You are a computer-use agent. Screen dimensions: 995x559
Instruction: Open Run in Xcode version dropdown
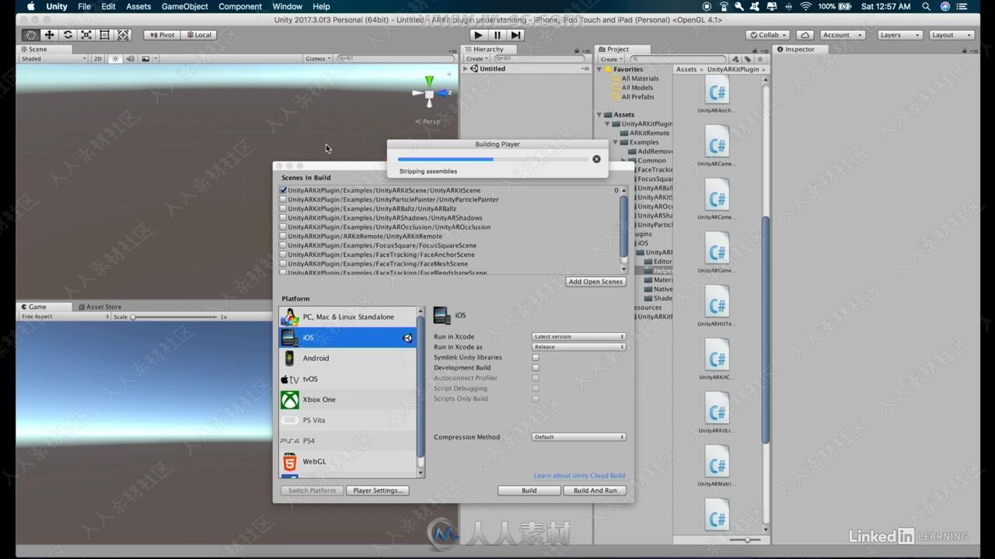tap(579, 337)
